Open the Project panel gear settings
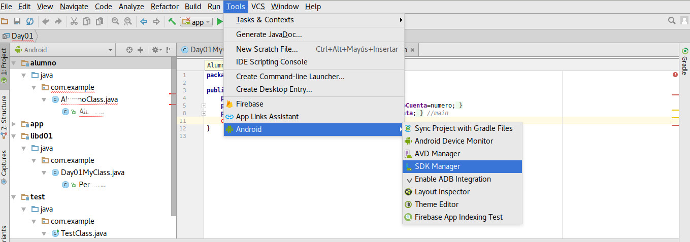 point(156,50)
